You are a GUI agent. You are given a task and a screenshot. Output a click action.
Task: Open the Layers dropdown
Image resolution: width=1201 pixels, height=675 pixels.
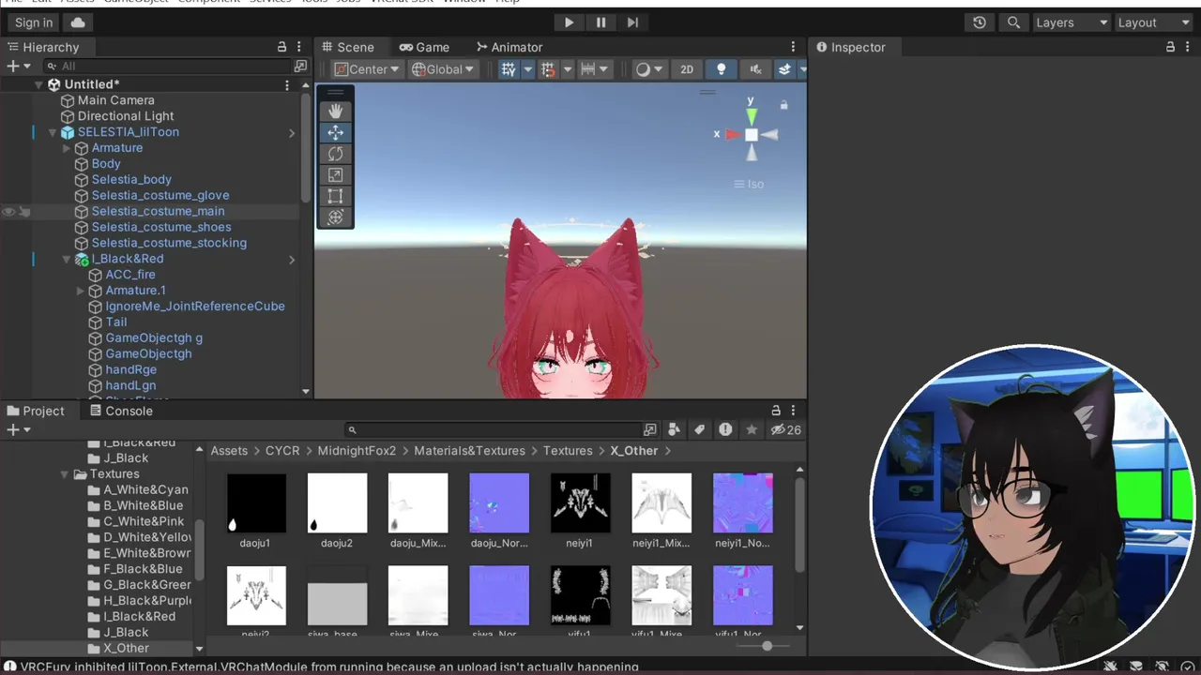[1072, 22]
